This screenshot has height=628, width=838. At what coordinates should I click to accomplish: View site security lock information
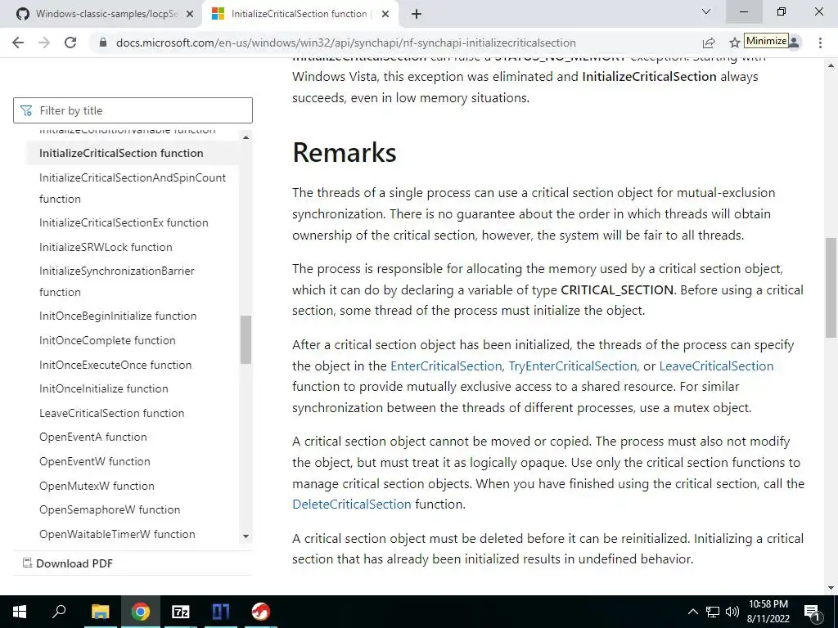tap(103, 43)
